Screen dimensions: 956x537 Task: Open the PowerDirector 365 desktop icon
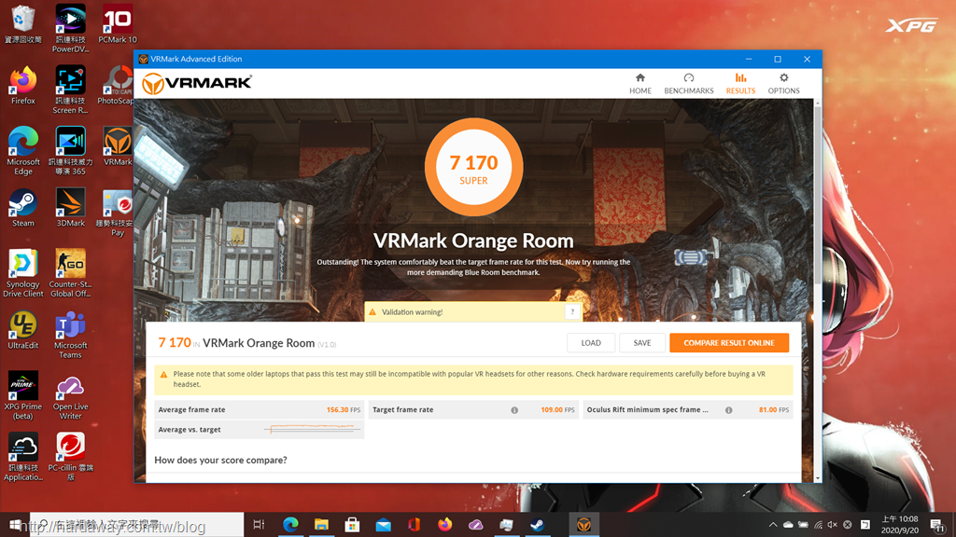pos(70,150)
